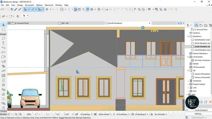The height and width of the screenshot is (119, 212).
Task: Toggle the highlighted Trace Reference button
Action: coord(76,9)
